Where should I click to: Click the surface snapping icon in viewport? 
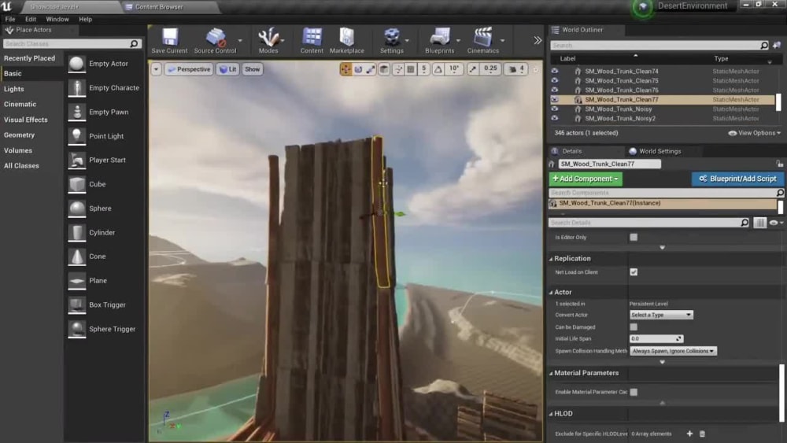pyautogui.click(x=398, y=69)
